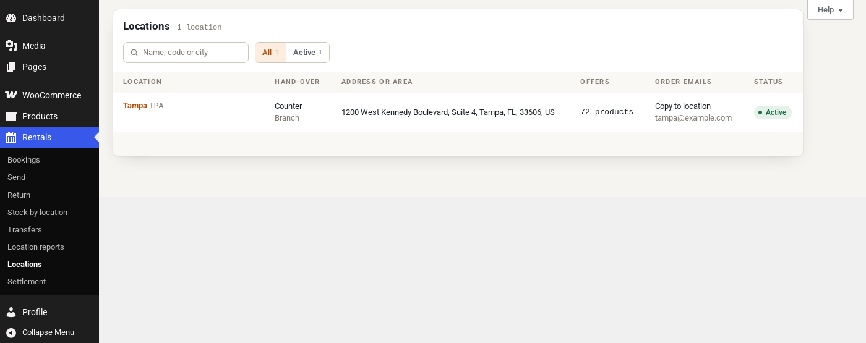Open the Tampa location link
The height and width of the screenshot is (343, 866).
coord(135,106)
